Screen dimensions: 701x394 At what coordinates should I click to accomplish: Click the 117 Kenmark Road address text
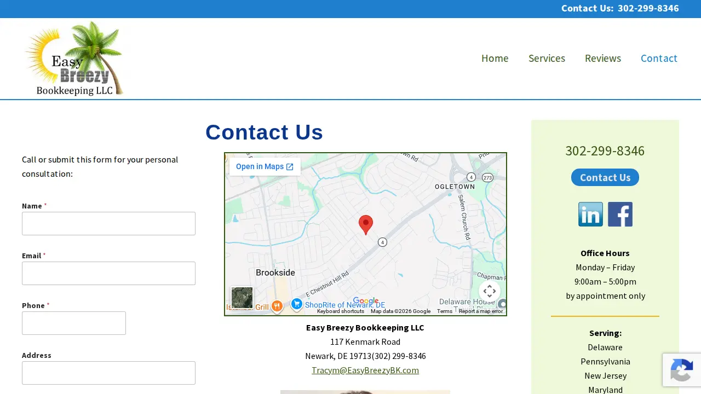[x=365, y=341]
